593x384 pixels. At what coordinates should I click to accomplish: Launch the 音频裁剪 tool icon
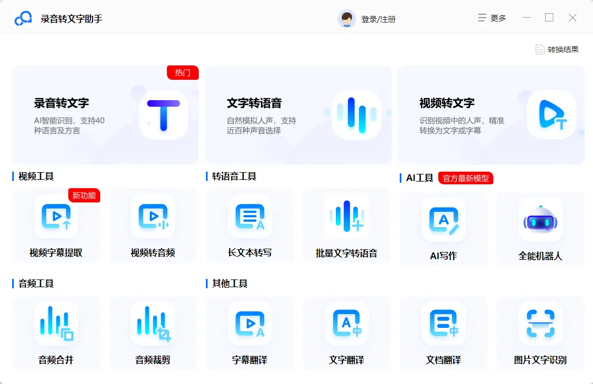[153, 323]
